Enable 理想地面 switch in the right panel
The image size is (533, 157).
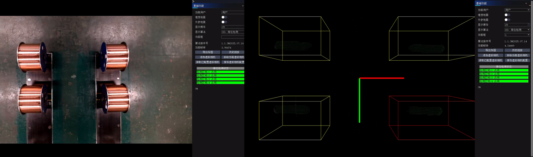(507, 15)
